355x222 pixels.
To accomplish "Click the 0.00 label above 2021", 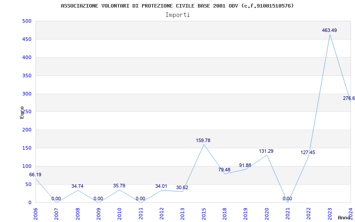I will point(287,199).
